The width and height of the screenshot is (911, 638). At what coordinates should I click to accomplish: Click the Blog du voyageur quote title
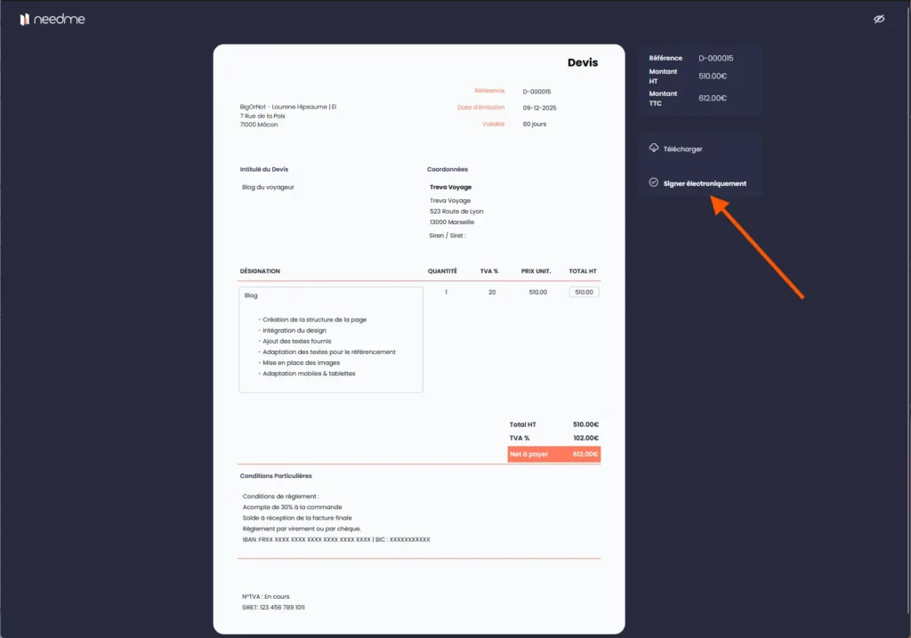pos(268,187)
